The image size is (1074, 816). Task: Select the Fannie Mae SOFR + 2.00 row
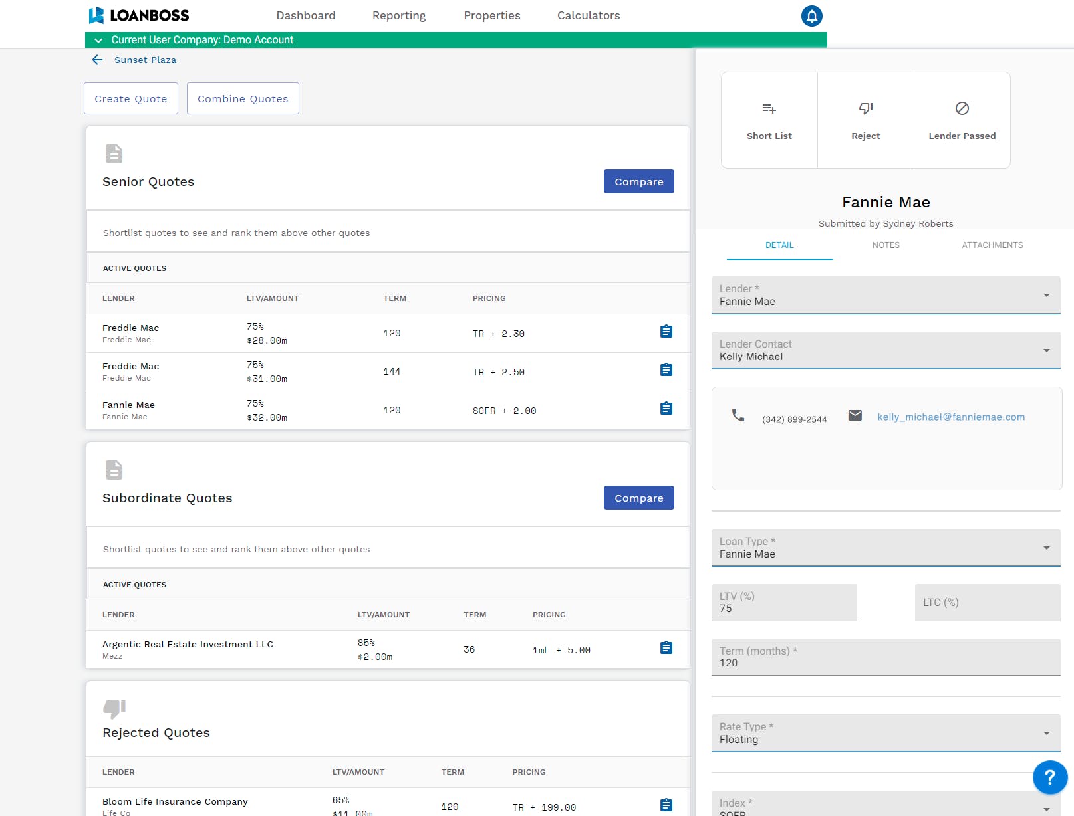(388, 411)
